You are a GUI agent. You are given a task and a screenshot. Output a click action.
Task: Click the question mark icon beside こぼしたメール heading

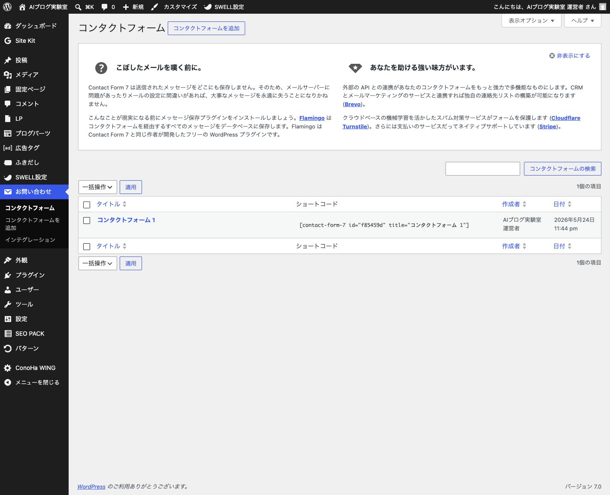pyautogui.click(x=101, y=68)
